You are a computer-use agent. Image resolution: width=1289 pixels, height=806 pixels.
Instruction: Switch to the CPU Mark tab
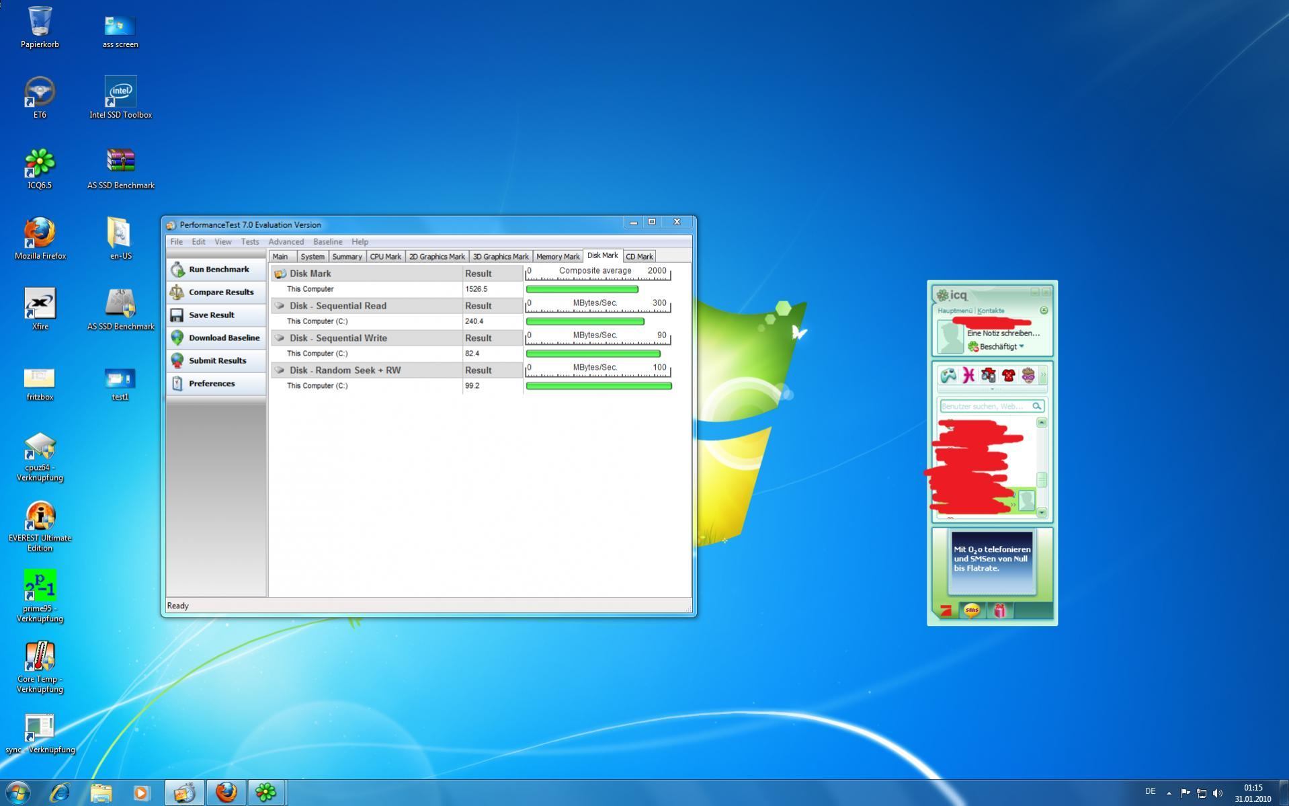385,257
